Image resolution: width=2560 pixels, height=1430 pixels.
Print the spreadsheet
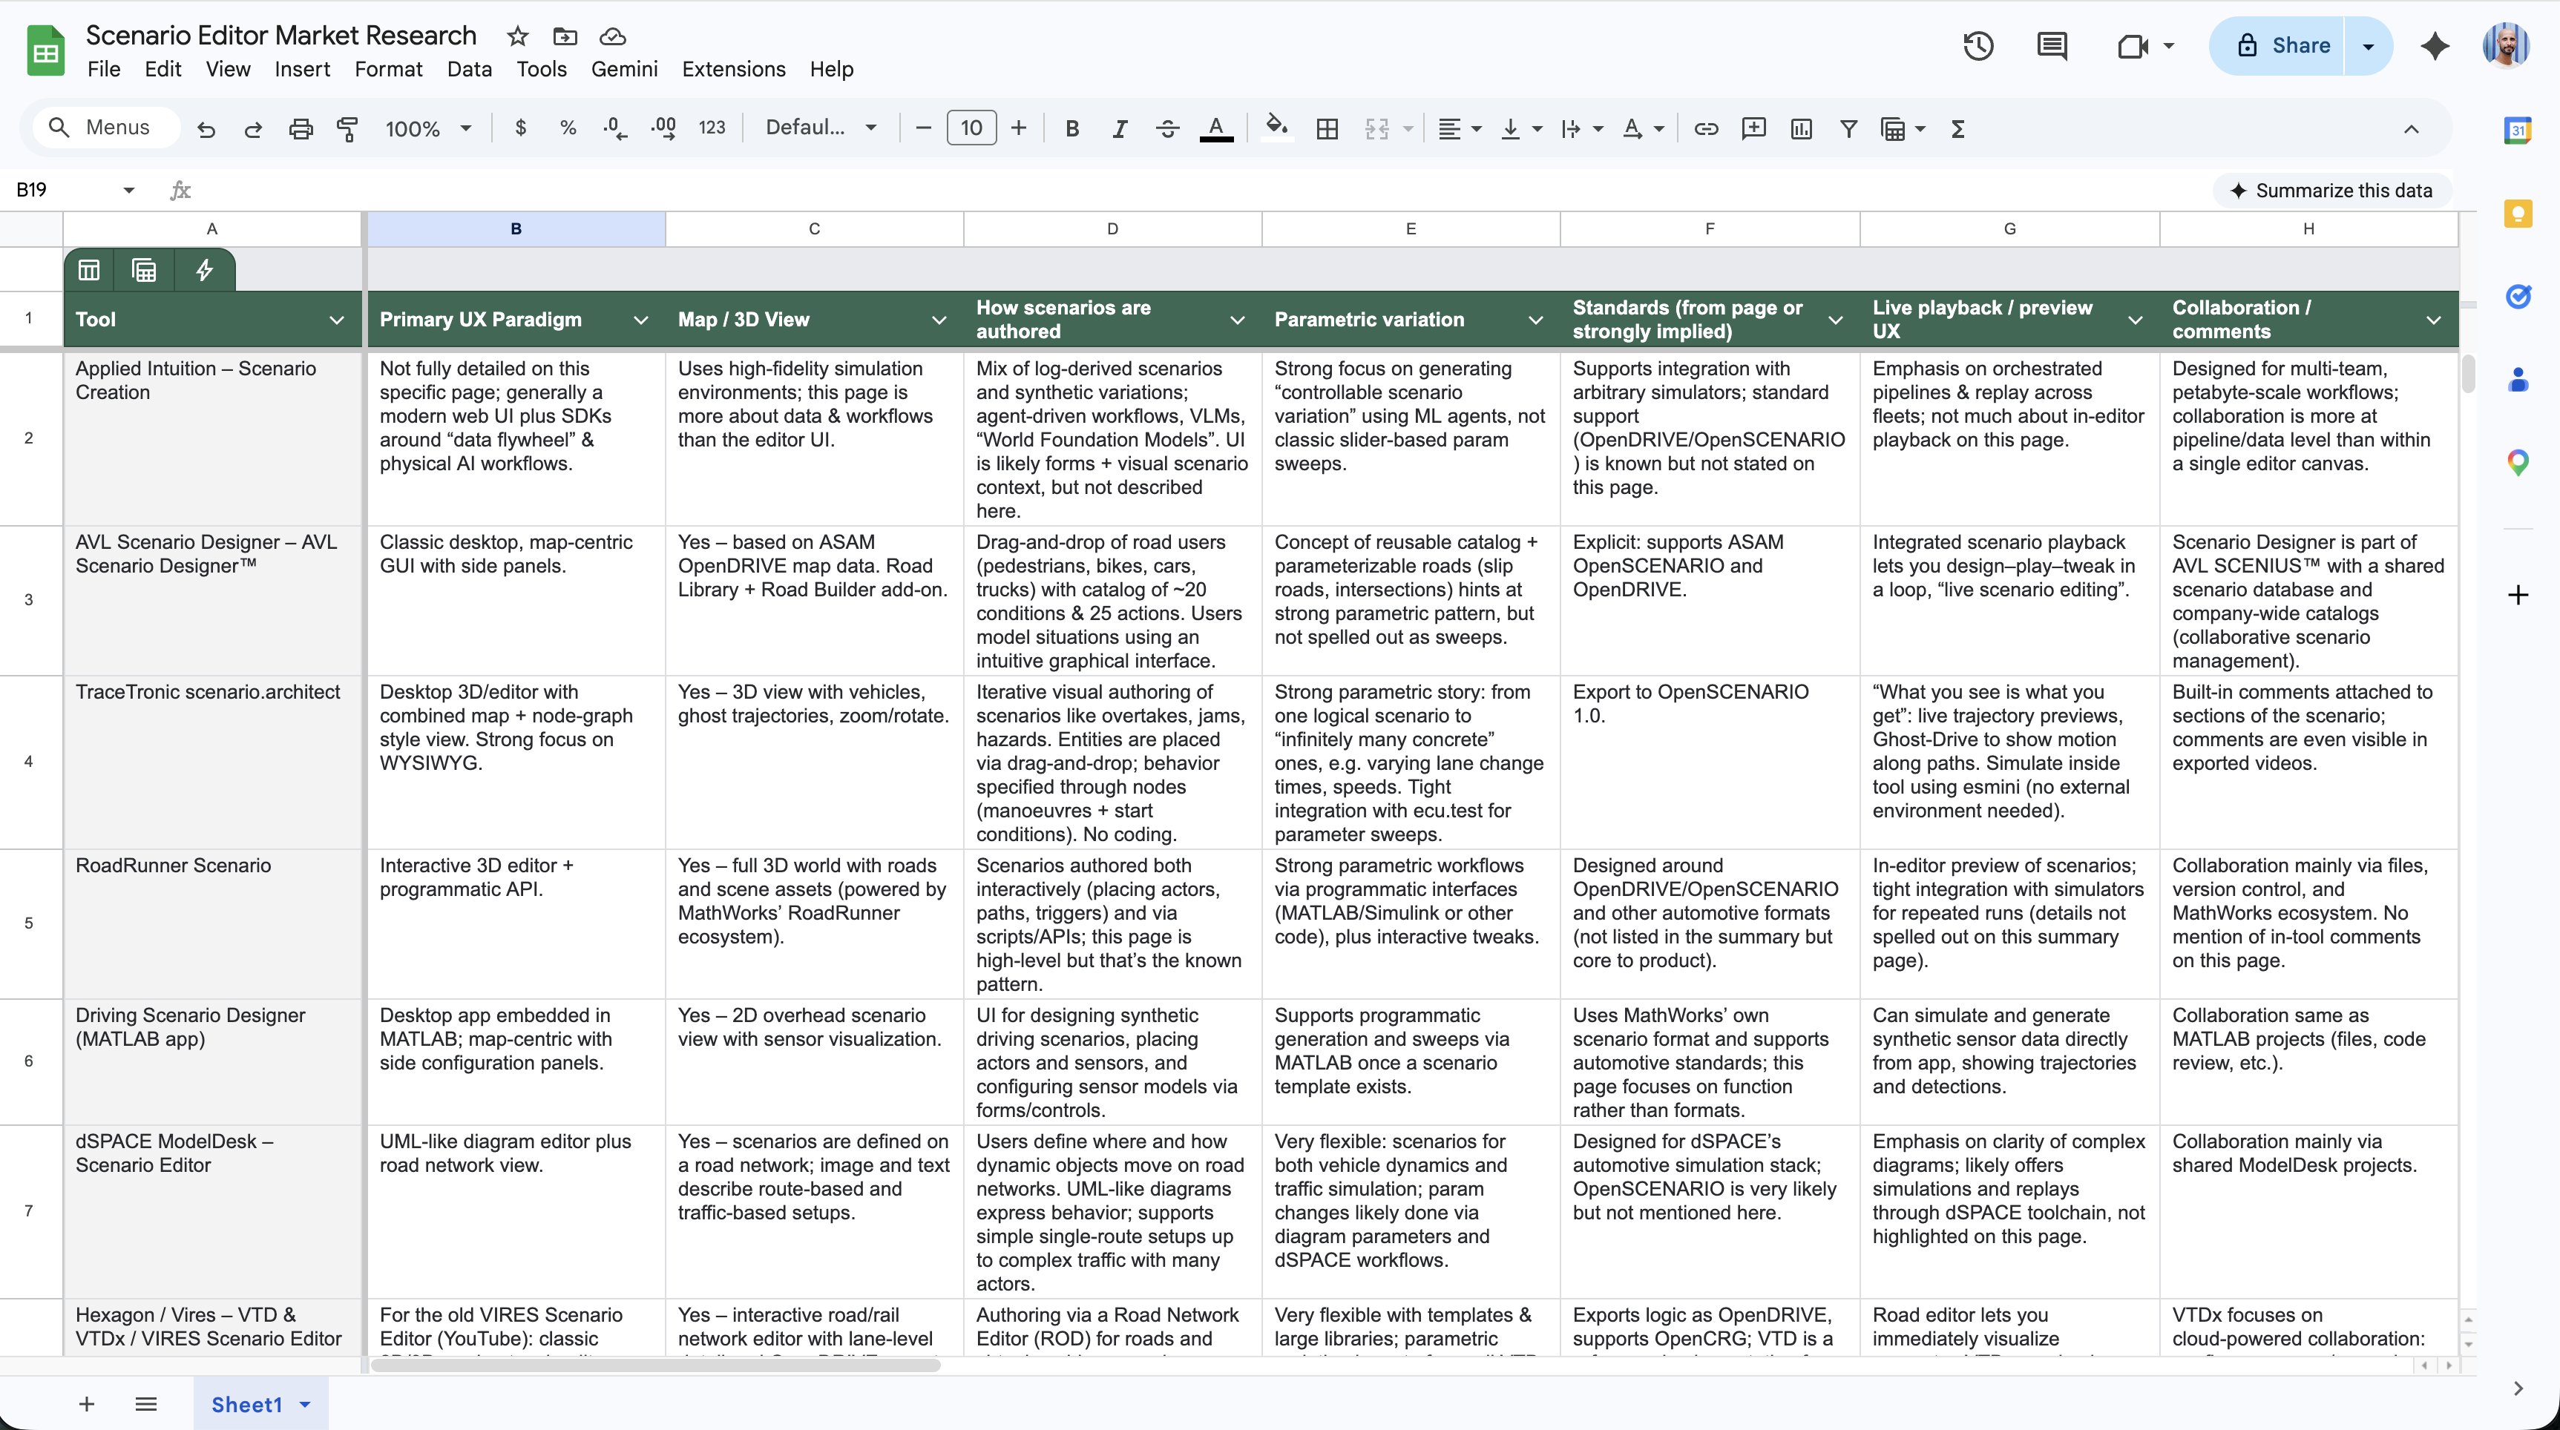pos(300,128)
